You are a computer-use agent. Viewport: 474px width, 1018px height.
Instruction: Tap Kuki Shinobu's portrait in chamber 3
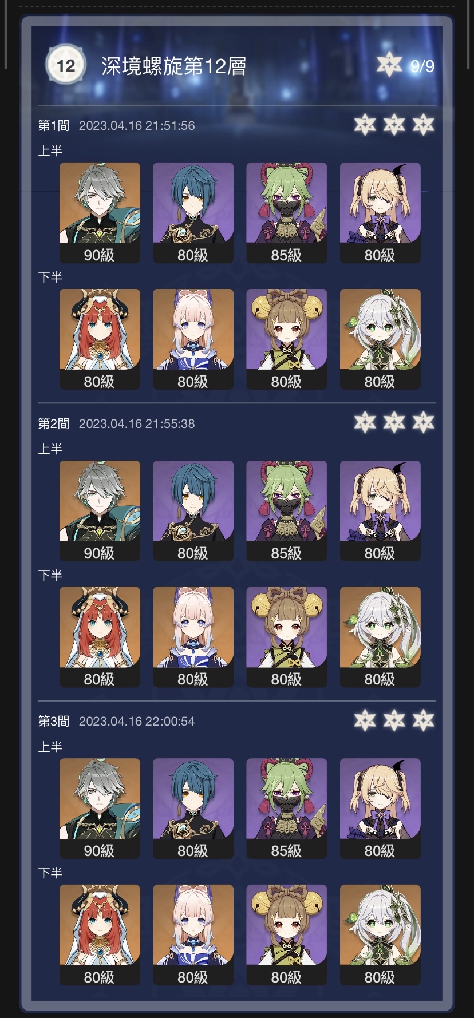pyautogui.click(x=286, y=808)
